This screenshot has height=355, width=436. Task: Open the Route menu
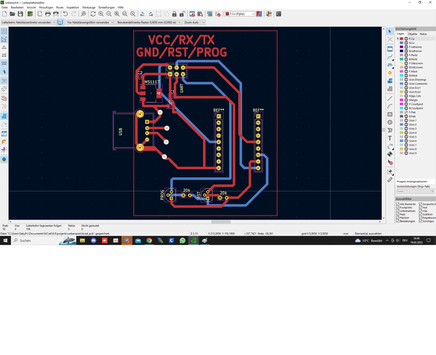(60, 7)
